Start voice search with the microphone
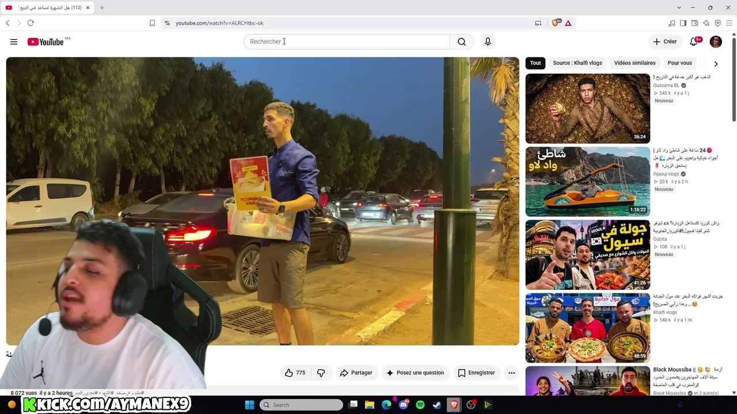 point(488,41)
